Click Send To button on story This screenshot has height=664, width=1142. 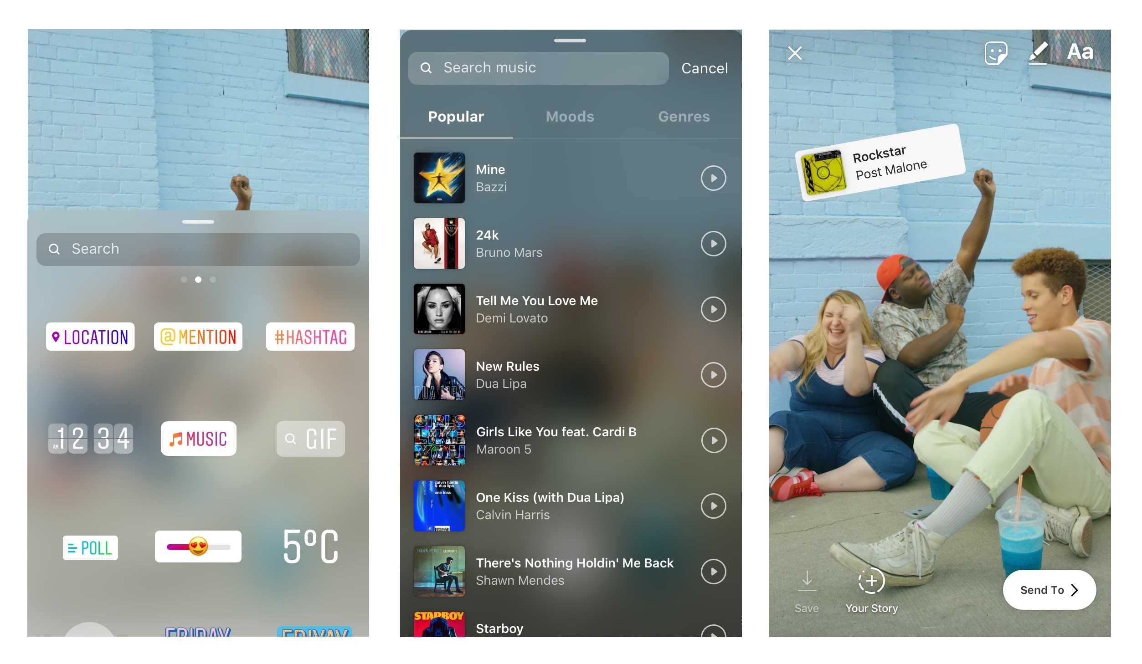pyautogui.click(x=1049, y=589)
